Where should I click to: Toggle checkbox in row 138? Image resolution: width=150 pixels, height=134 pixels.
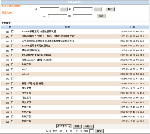tap(12, 60)
